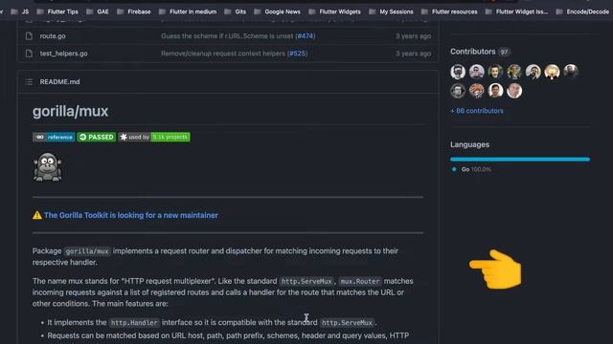Open the Contributors section heading
Screen dimensions: 613x344
click(x=472, y=52)
